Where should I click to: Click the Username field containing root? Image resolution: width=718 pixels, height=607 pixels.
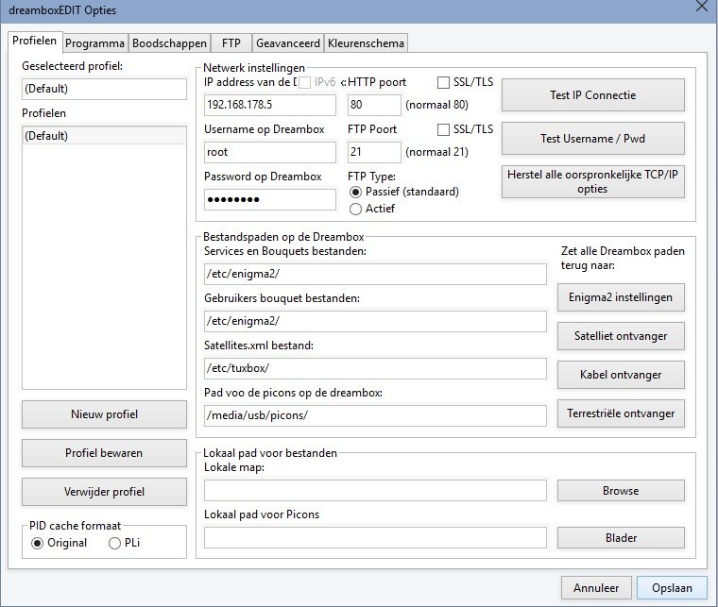point(269,152)
